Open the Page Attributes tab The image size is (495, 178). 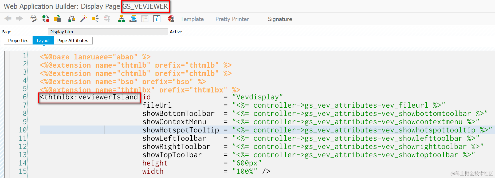[x=73, y=41]
